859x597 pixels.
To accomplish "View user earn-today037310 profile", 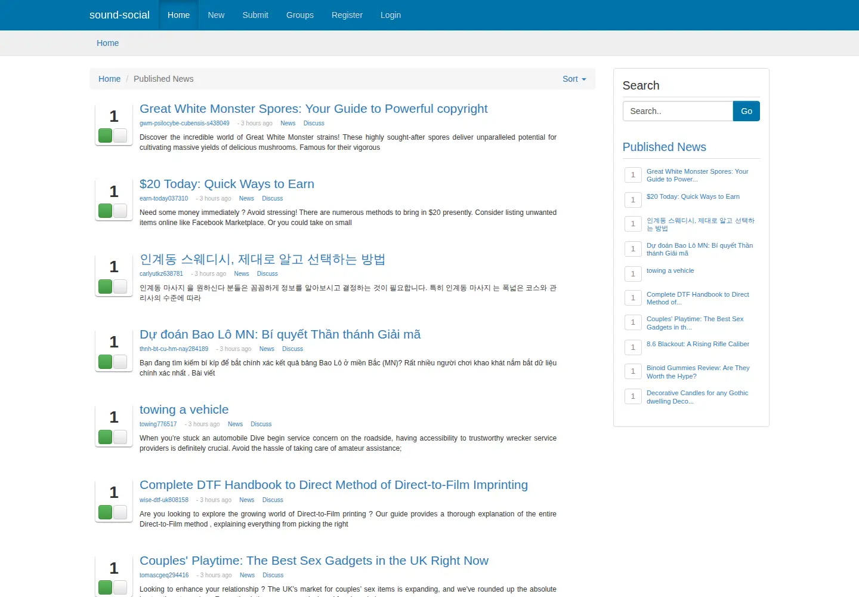I will [163, 199].
